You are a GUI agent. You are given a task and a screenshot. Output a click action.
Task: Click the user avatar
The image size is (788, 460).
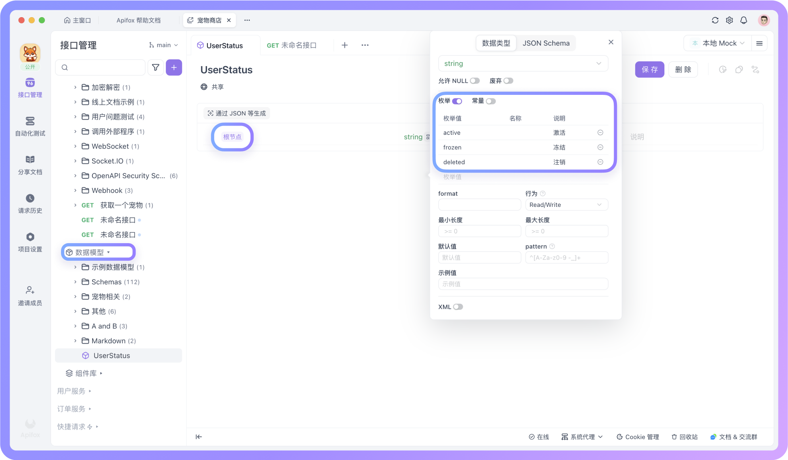[x=764, y=20]
